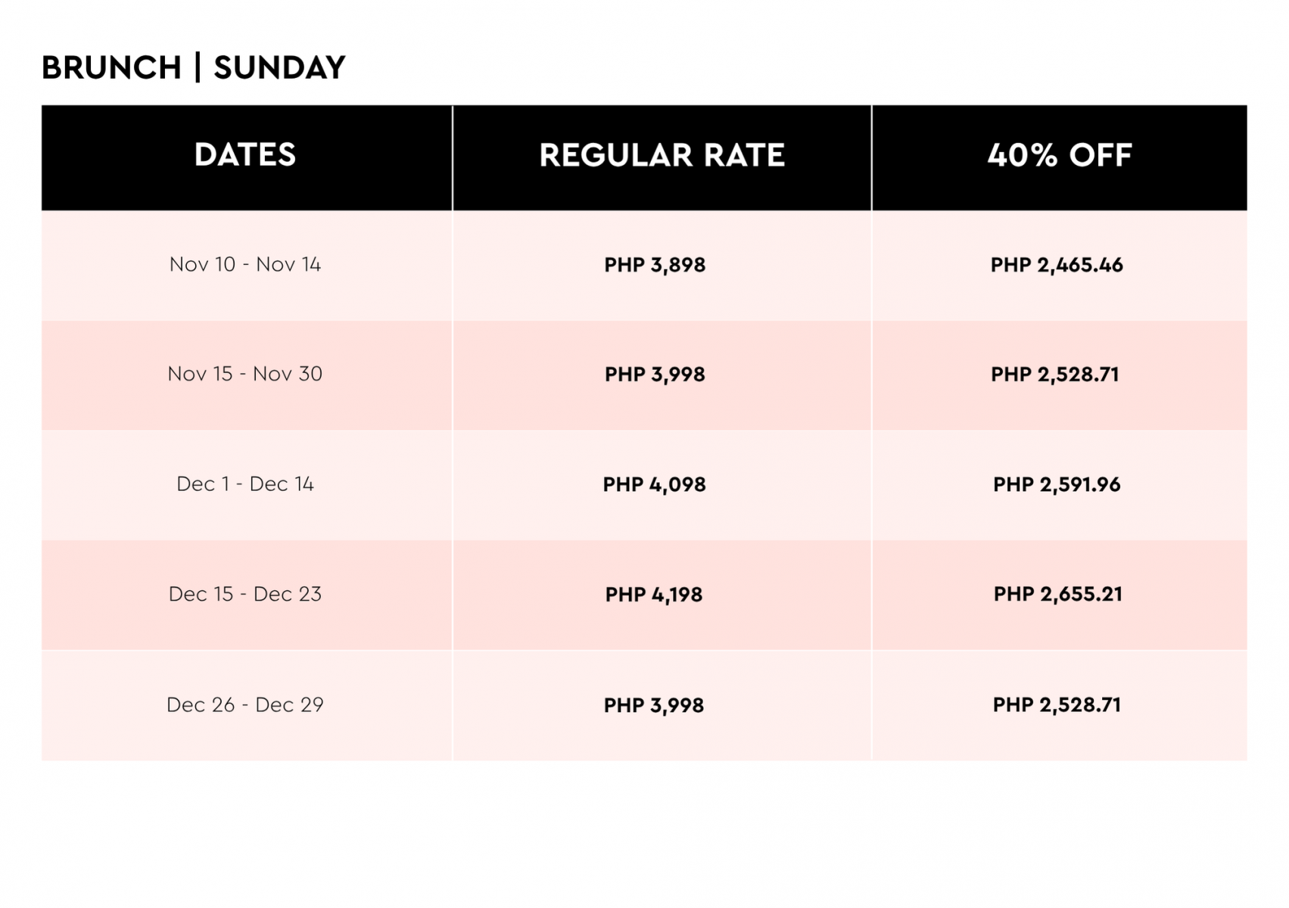
Task: Click discounted price for Dec 26 - Dec 29
Action: pos(1057,704)
